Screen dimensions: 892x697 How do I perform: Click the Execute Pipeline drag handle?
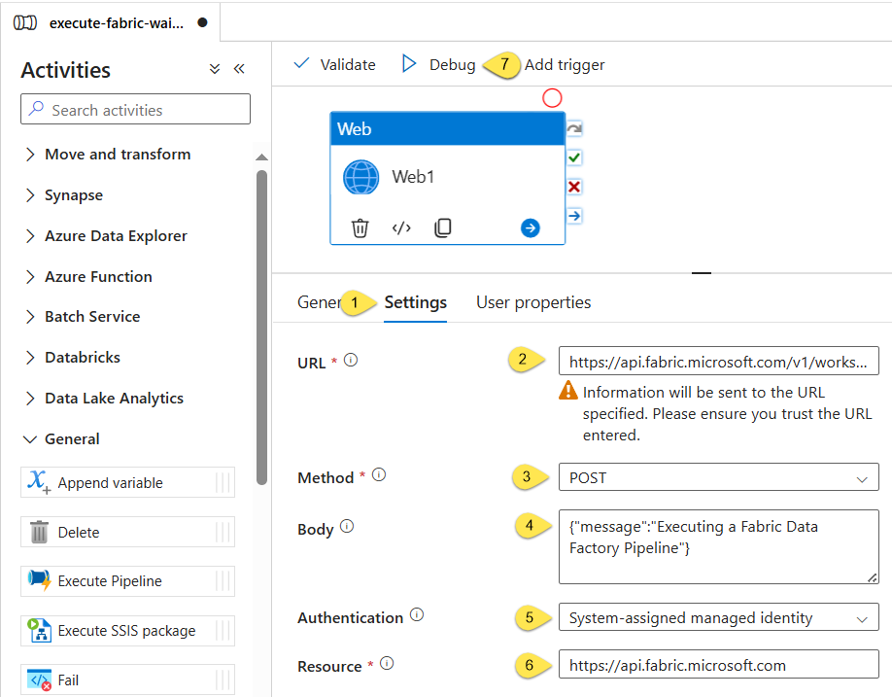(x=223, y=581)
